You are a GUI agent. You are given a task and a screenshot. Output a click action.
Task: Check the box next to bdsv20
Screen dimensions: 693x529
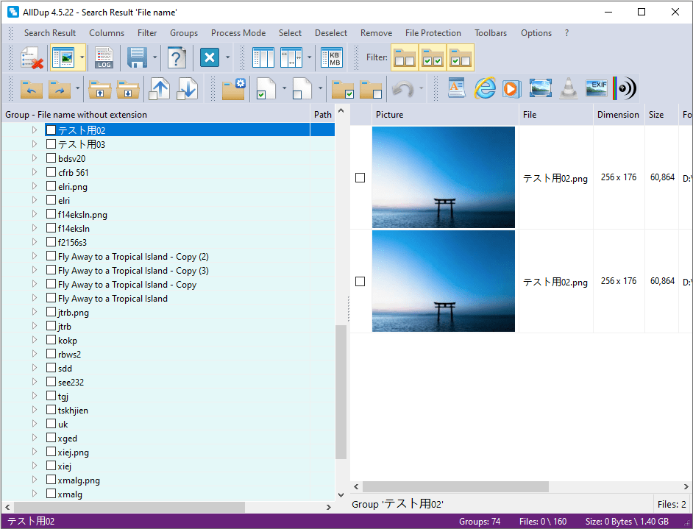coord(51,158)
